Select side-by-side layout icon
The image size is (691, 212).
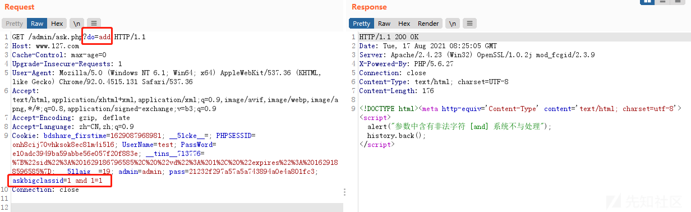[x=648, y=2]
